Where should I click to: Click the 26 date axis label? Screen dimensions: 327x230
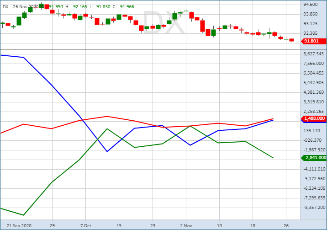pyautogui.click(x=286, y=225)
